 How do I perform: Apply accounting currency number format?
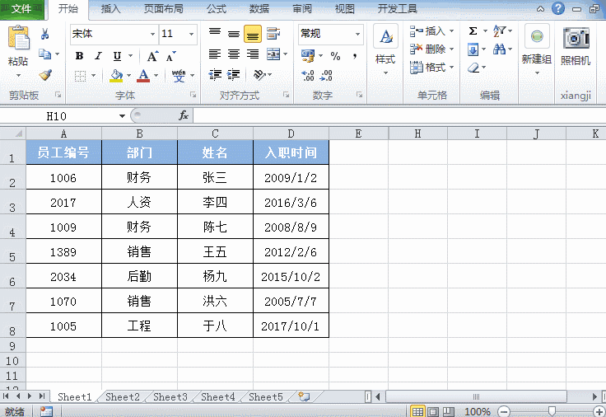pyautogui.click(x=308, y=56)
